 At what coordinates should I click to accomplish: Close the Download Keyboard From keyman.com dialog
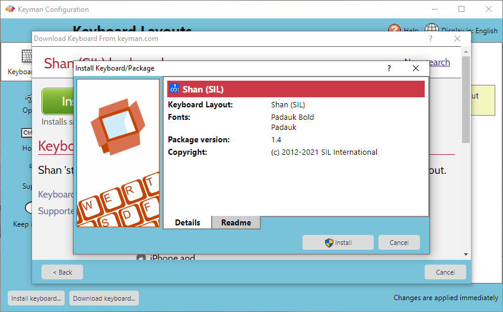click(x=457, y=39)
